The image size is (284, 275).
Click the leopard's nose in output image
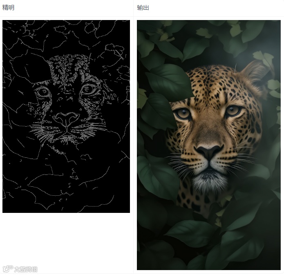(209, 152)
